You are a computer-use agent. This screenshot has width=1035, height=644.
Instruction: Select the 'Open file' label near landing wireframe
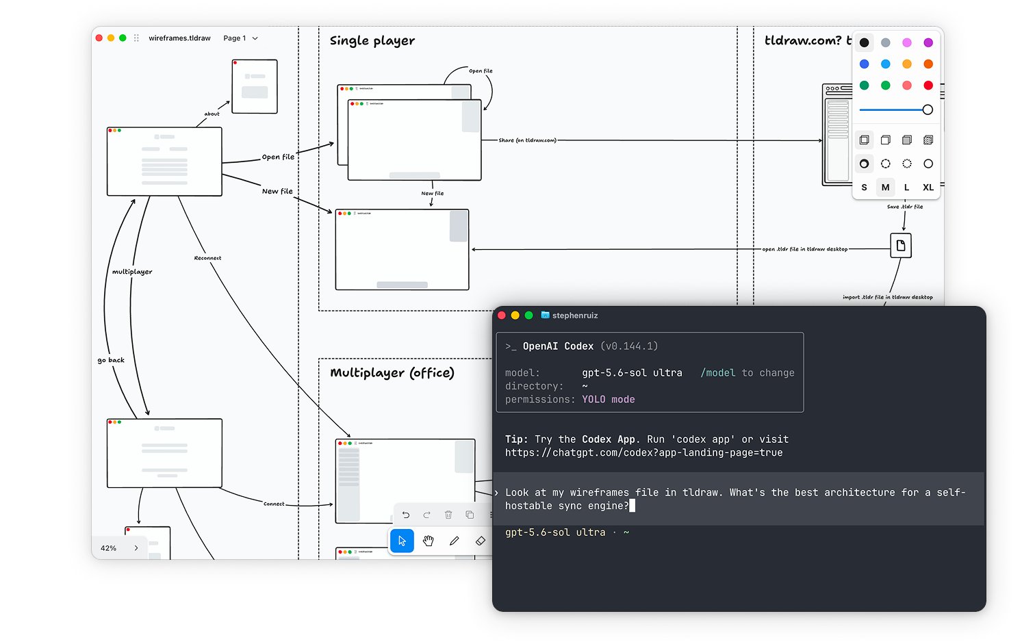click(278, 157)
